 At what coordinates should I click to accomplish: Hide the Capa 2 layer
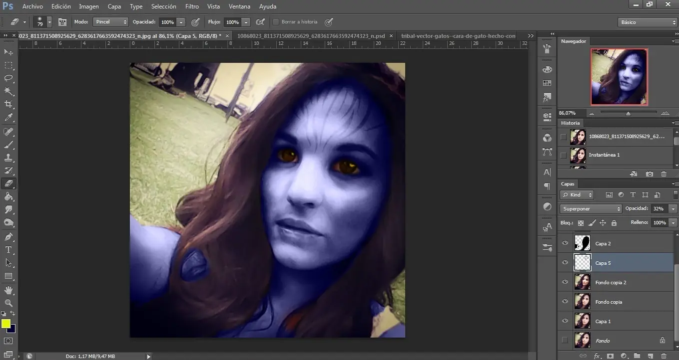(x=565, y=243)
